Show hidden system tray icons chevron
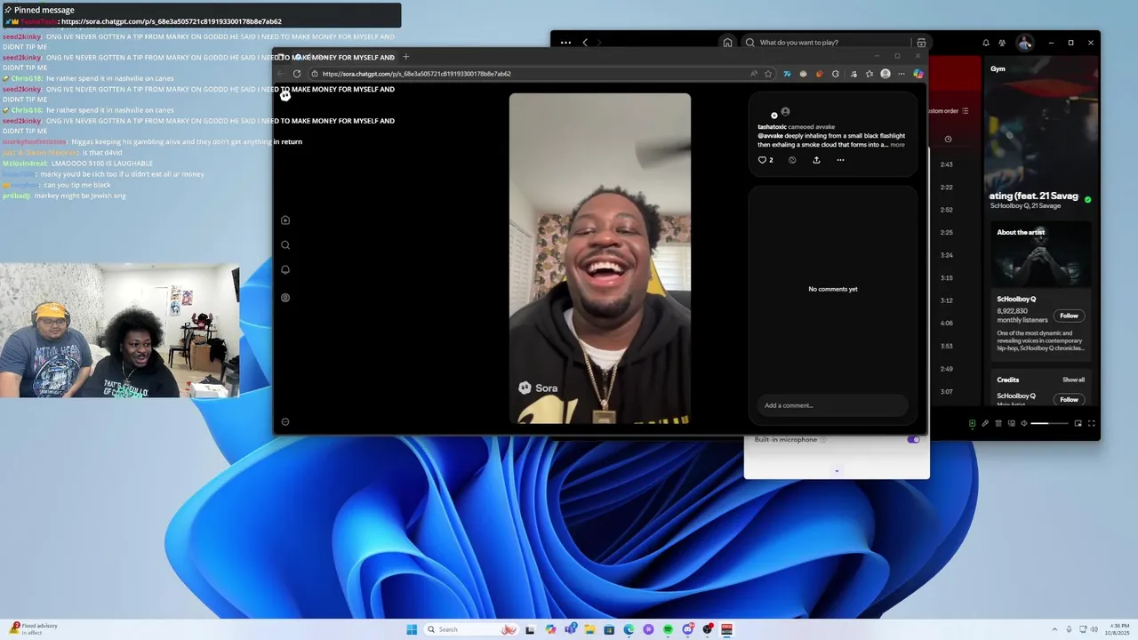This screenshot has height=640, width=1138. (x=1054, y=629)
